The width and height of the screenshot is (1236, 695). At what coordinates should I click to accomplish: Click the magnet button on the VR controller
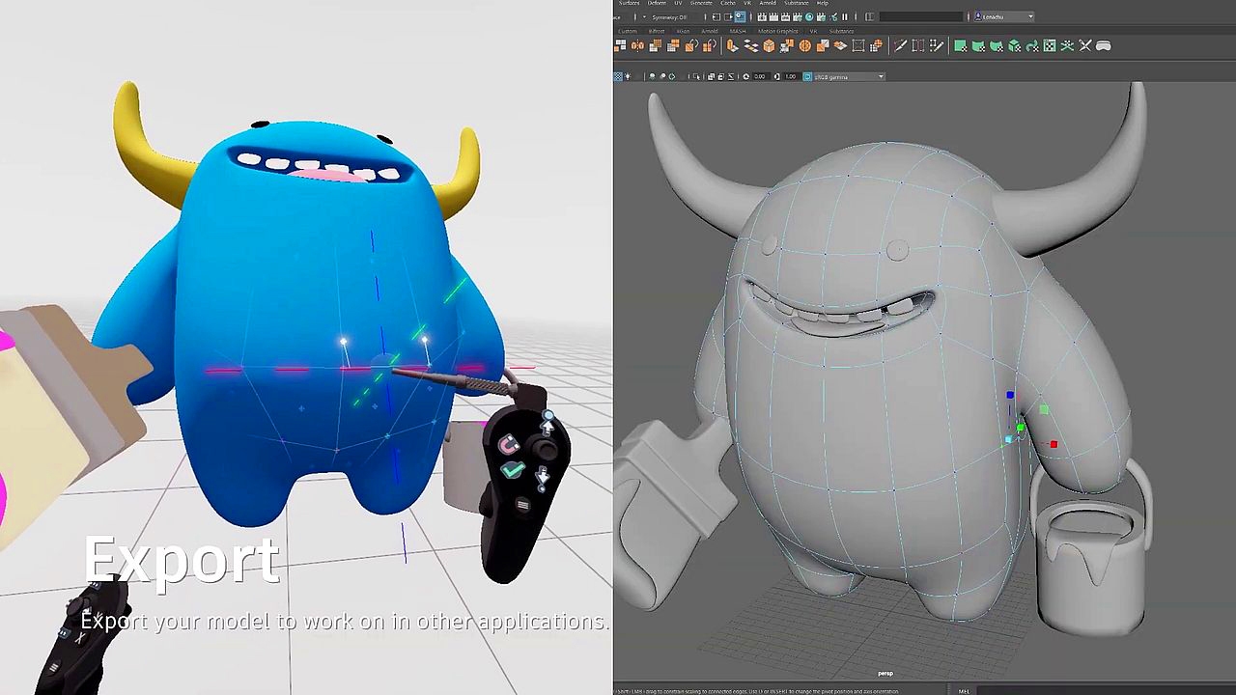pyautogui.click(x=509, y=444)
